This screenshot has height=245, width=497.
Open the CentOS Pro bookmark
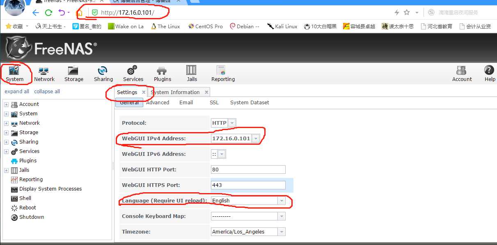click(x=205, y=26)
